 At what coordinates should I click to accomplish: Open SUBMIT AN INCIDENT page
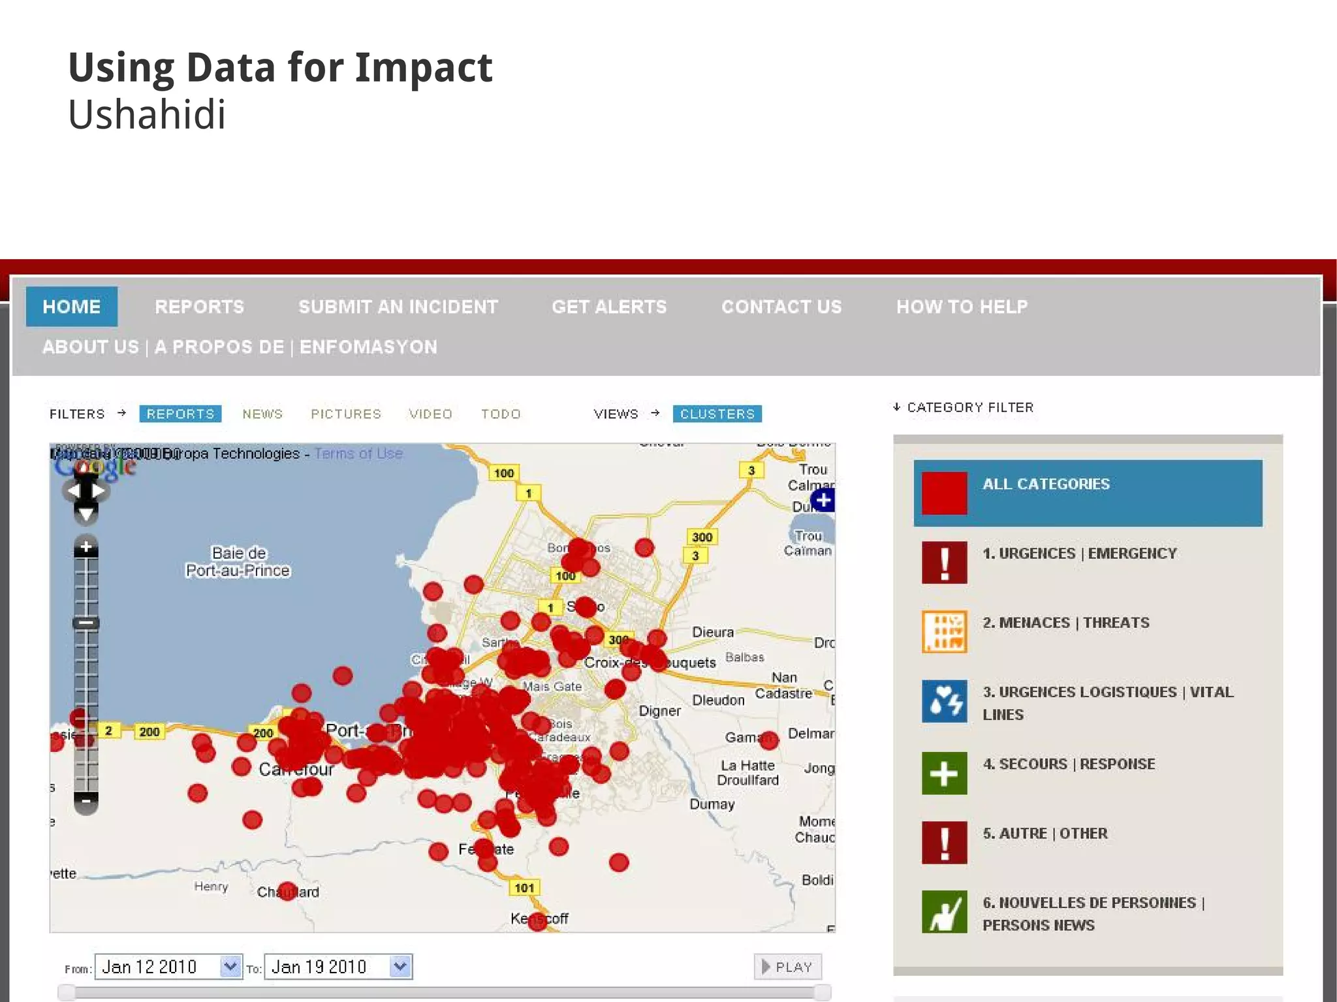398,307
